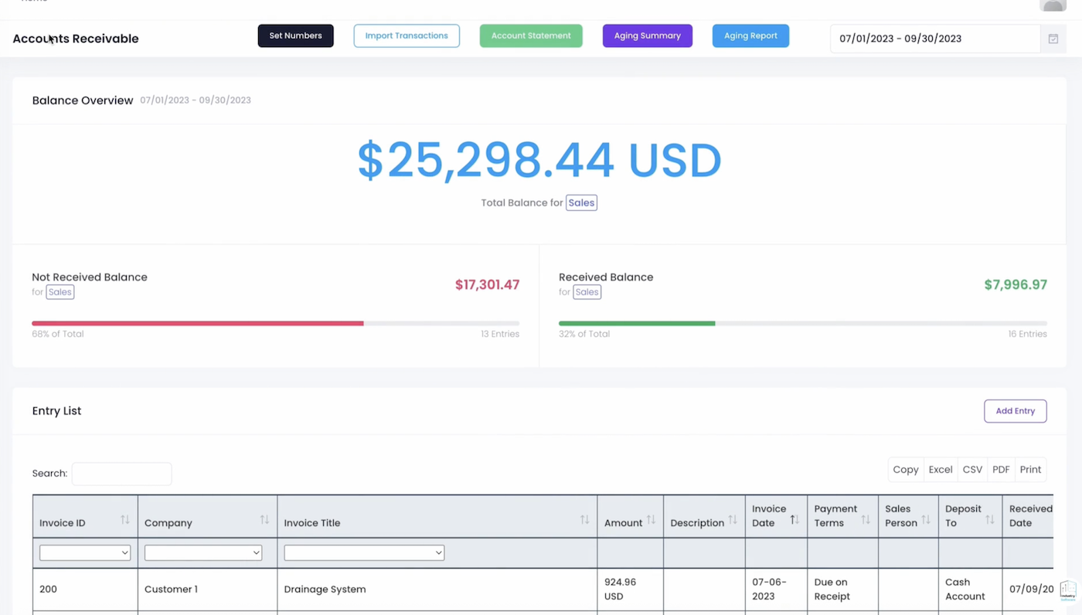Screen dimensions: 1082x615
Task: Sort by Deposit To column arrows
Action: pyautogui.click(x=990, y=520)
